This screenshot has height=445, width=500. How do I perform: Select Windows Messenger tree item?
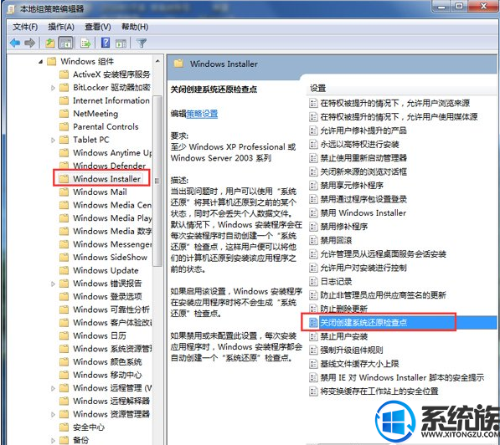[x=112, y=244]
